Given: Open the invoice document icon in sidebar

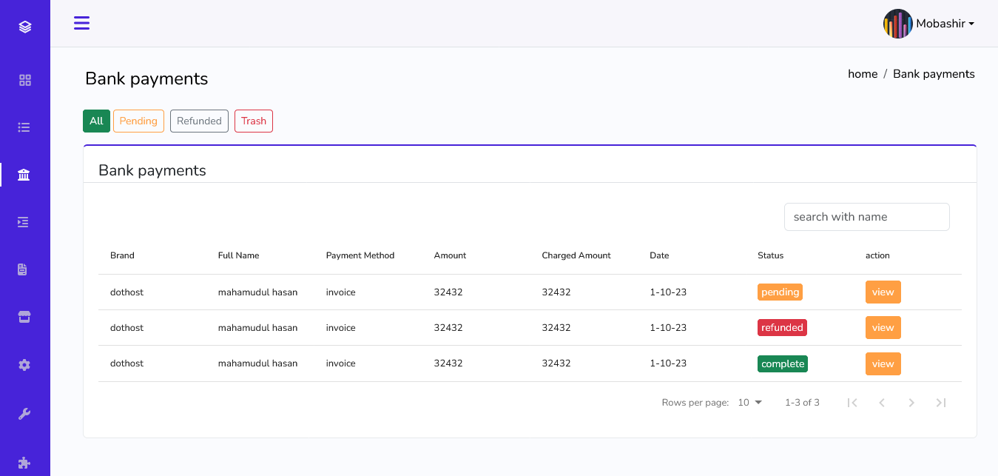Looking at the screenshot, I should tap(24, 269).
